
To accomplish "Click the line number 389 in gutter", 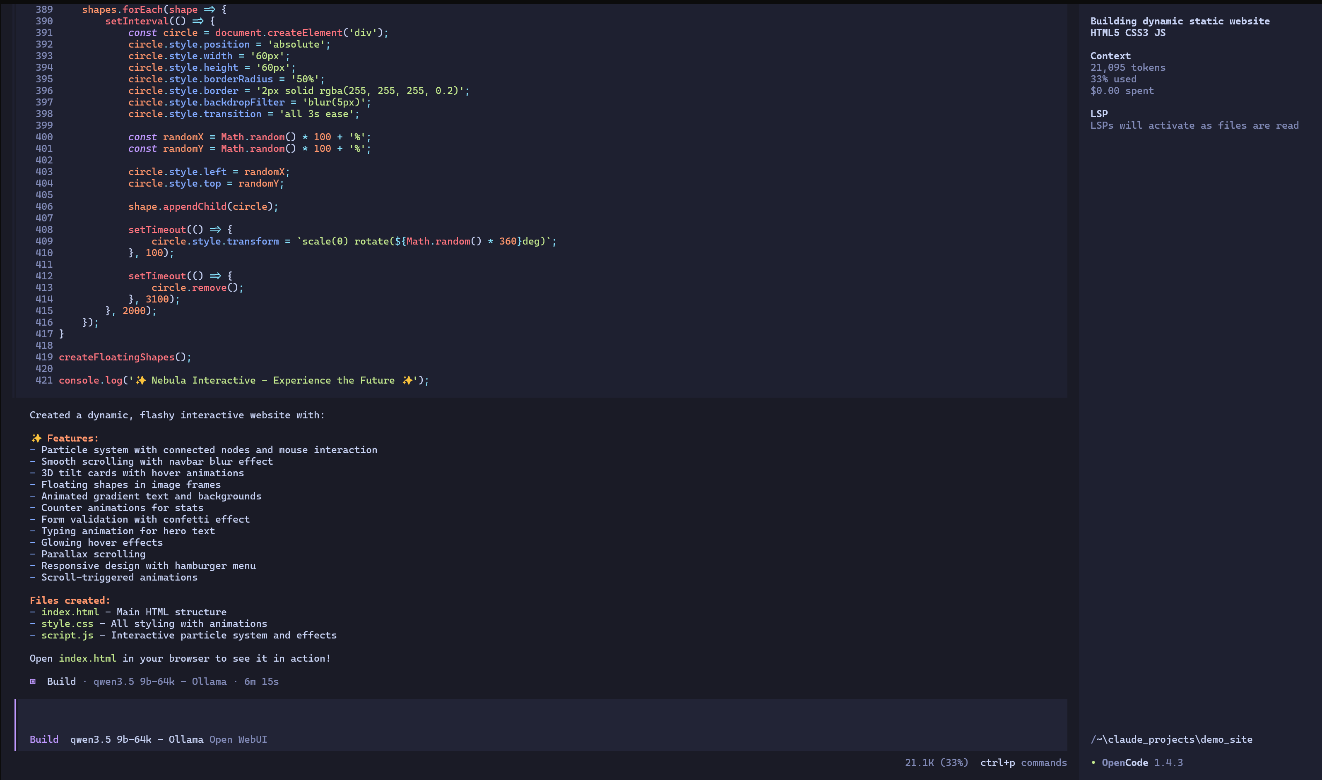I will click(x=44, y=10).
